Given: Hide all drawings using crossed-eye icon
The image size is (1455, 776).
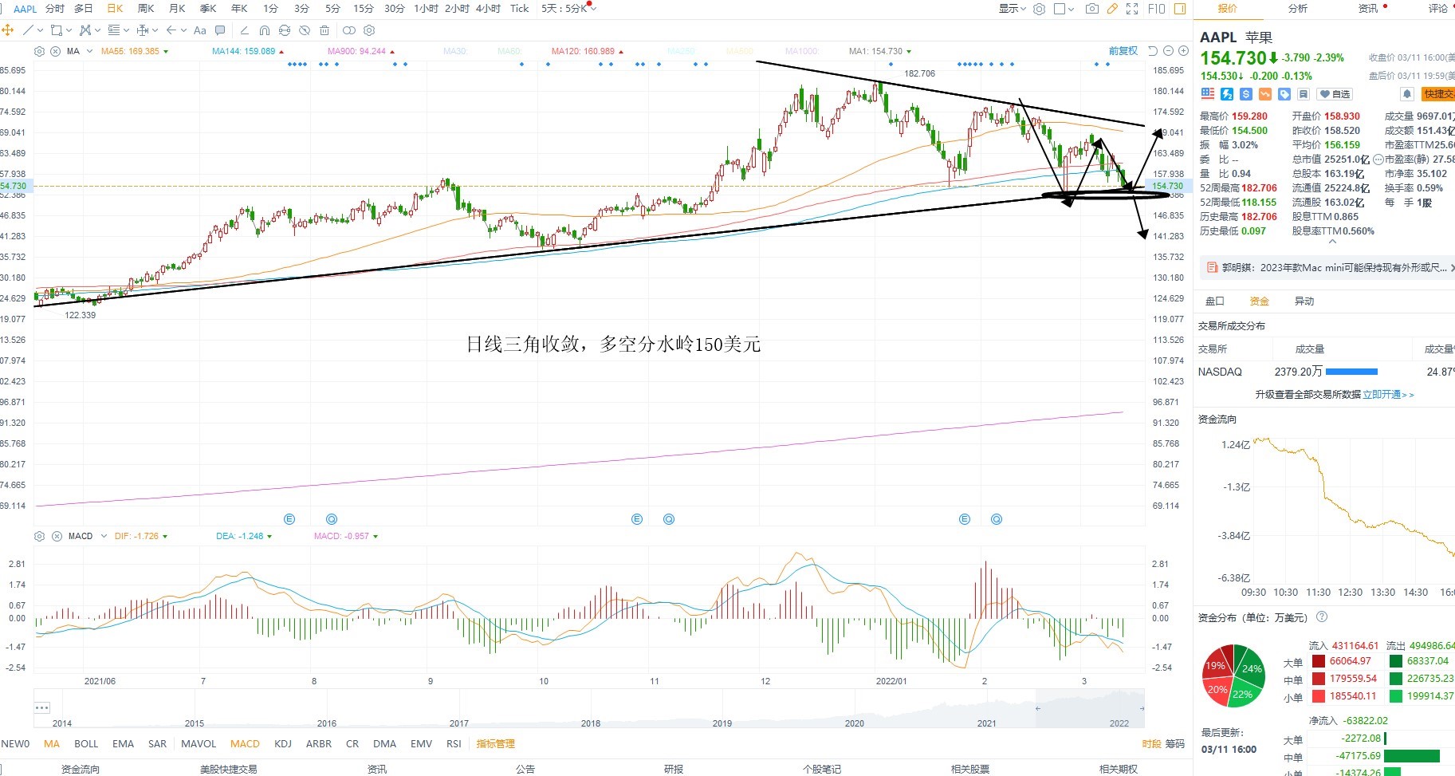Looking at the screenshot, I should (x=305, y=30).
